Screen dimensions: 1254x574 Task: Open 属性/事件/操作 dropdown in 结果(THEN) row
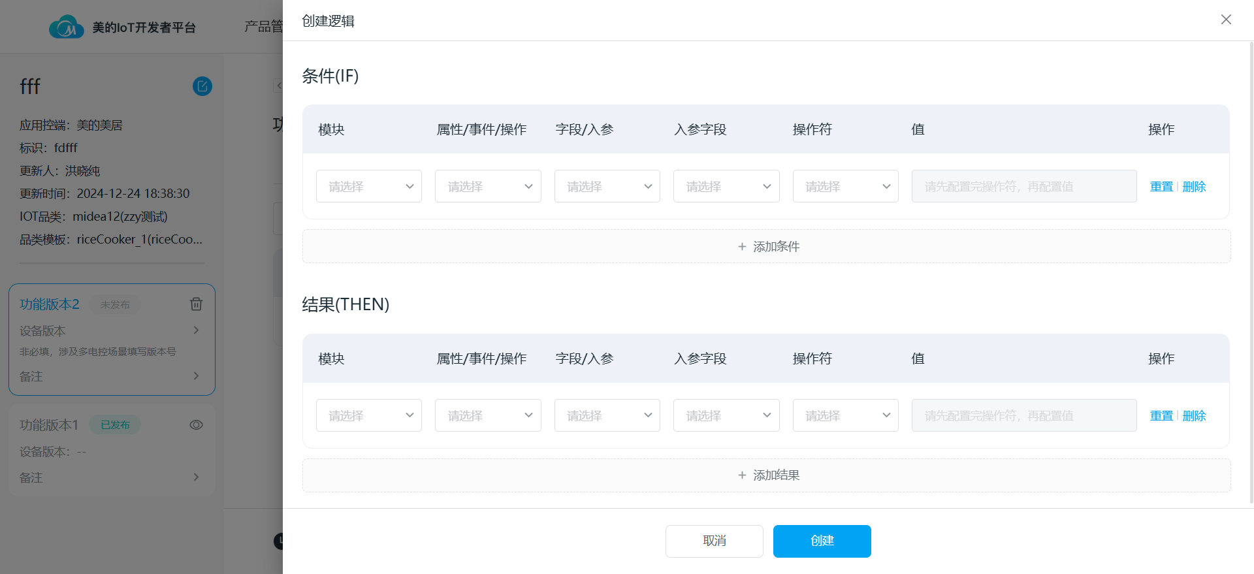(x=488, y=416)
